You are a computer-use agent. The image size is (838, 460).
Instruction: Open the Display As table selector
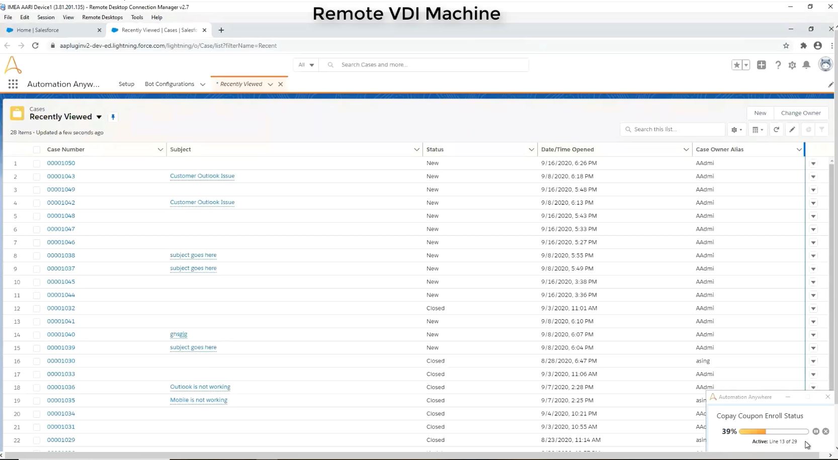[758, 130]
